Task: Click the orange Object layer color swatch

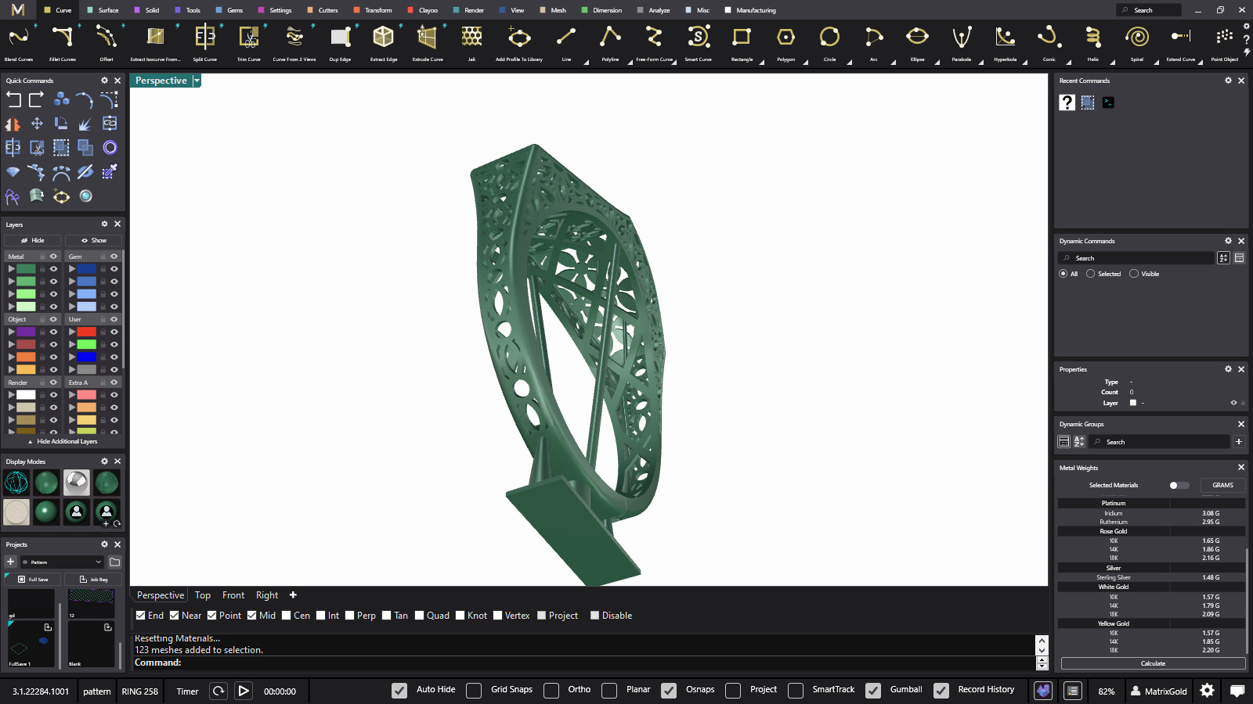Action: click(27, 357)
